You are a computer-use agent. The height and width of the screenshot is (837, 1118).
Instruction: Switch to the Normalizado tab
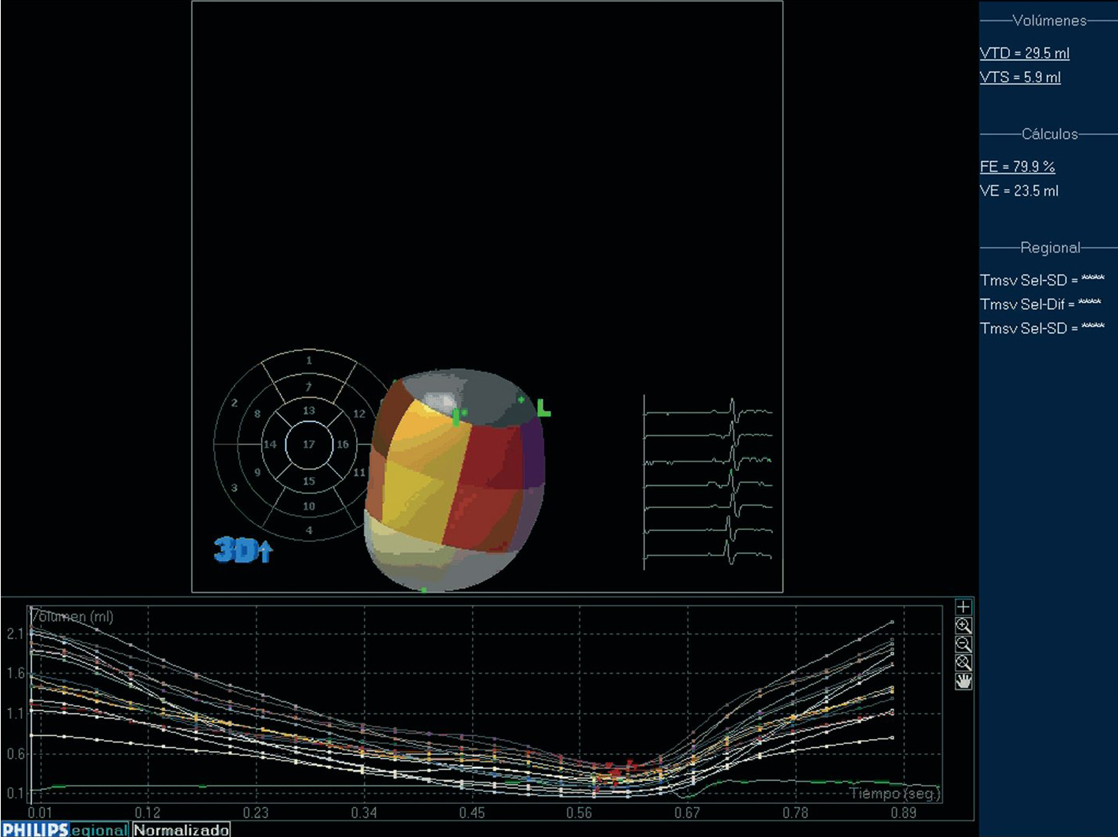coord(181,830)
